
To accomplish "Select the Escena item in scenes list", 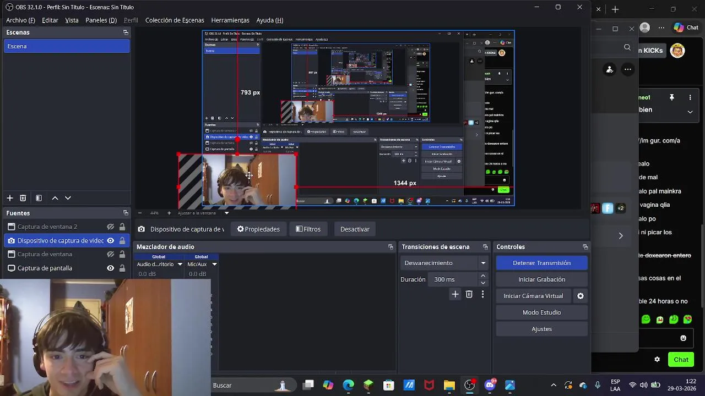I will pyautogui.click(x=67, y=46).
